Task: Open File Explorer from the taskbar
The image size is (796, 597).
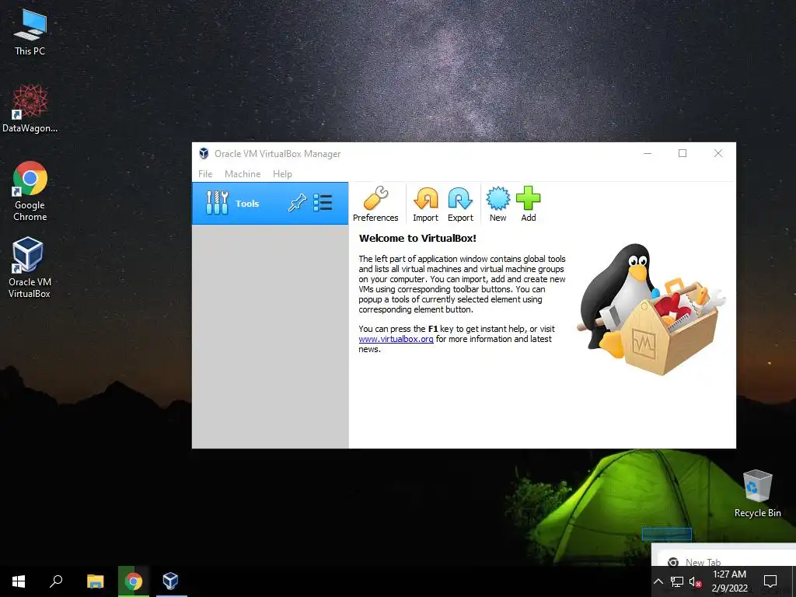Action: [95, 581]
